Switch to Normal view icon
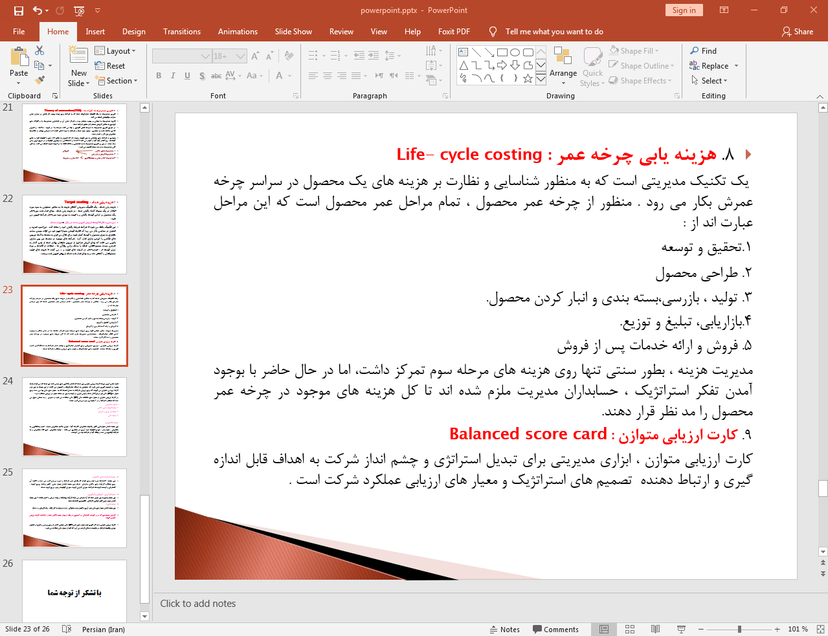The image size is (828, 636). click(604, 630)
